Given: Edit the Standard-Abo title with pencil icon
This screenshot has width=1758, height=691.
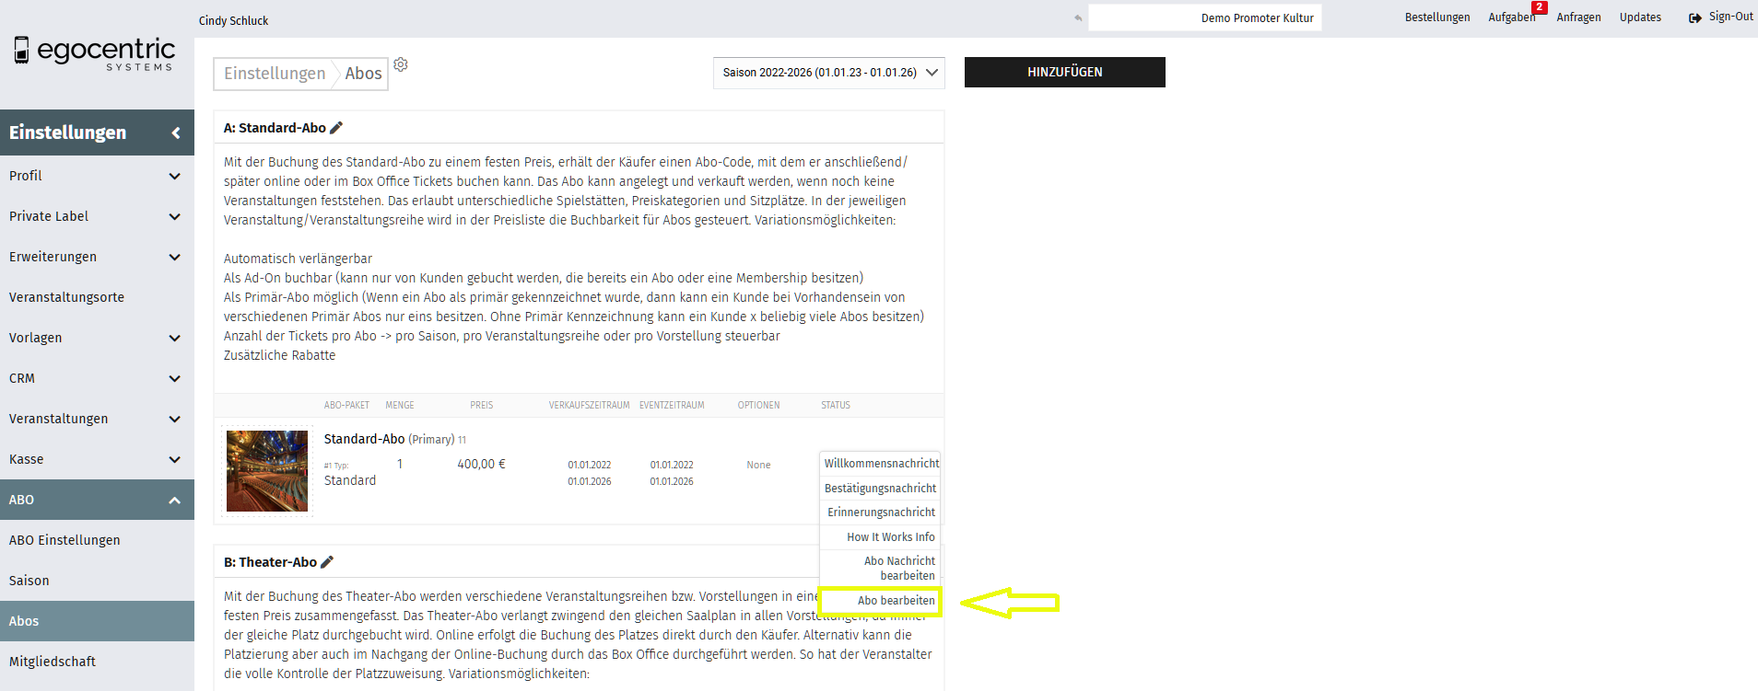Looking at the screenshot, I should [x=336, y=128].
